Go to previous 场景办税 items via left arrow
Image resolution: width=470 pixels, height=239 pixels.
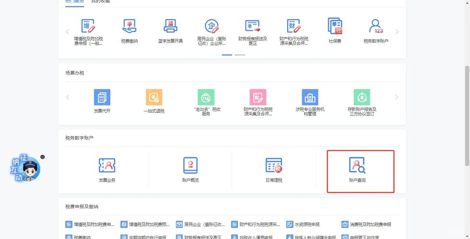pyautogui.click(x=67, y=97)
